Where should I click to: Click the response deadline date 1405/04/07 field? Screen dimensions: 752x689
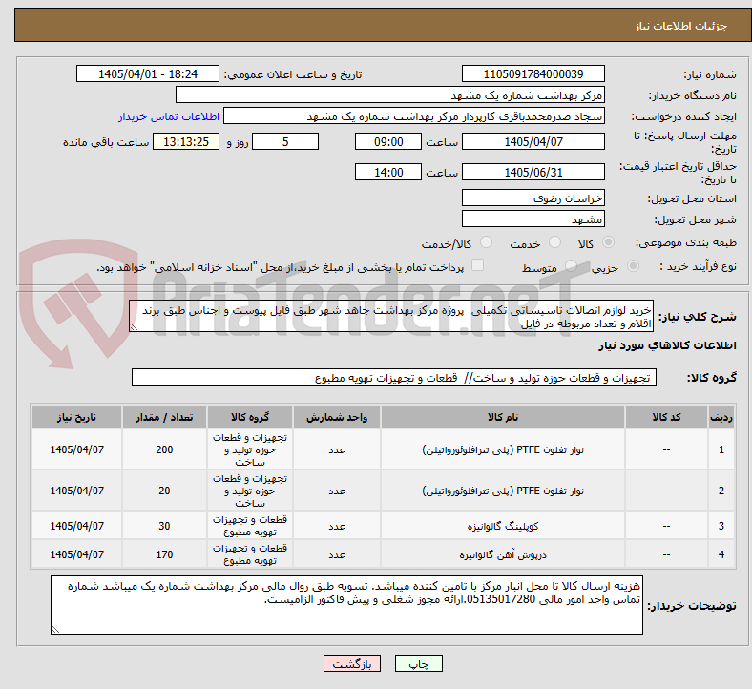533,142
